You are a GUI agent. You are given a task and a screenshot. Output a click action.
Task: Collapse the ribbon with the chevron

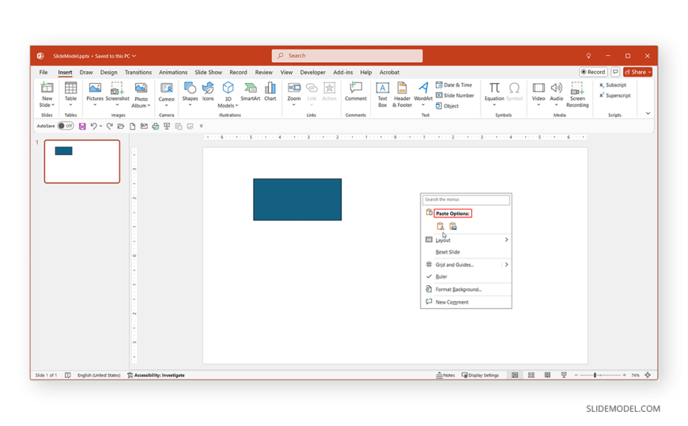pos(648,113)
